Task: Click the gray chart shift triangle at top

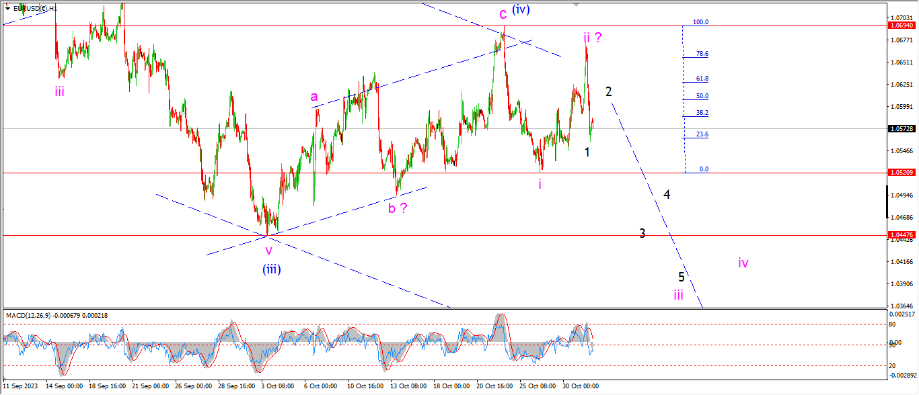Action: click(x=576, y=4)
